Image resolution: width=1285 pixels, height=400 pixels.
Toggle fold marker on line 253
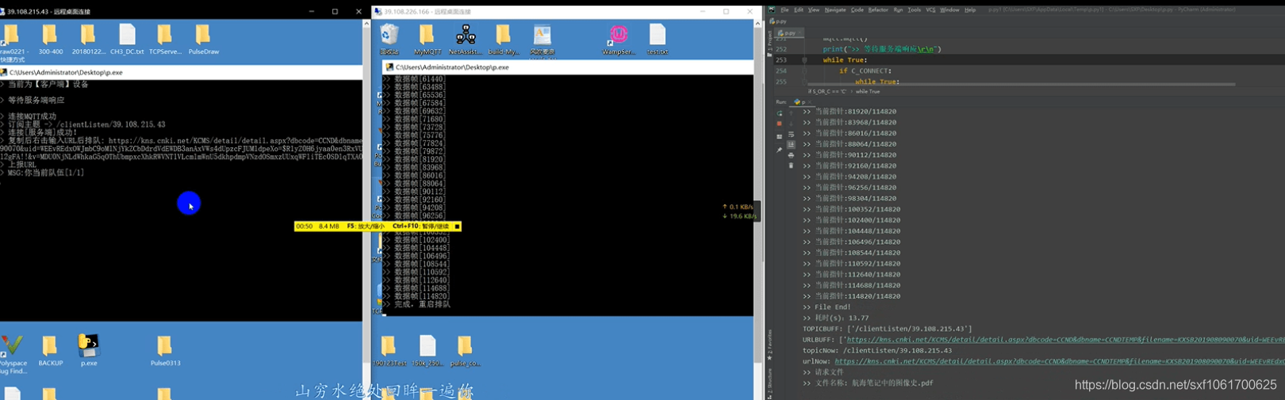coord(804,59)
